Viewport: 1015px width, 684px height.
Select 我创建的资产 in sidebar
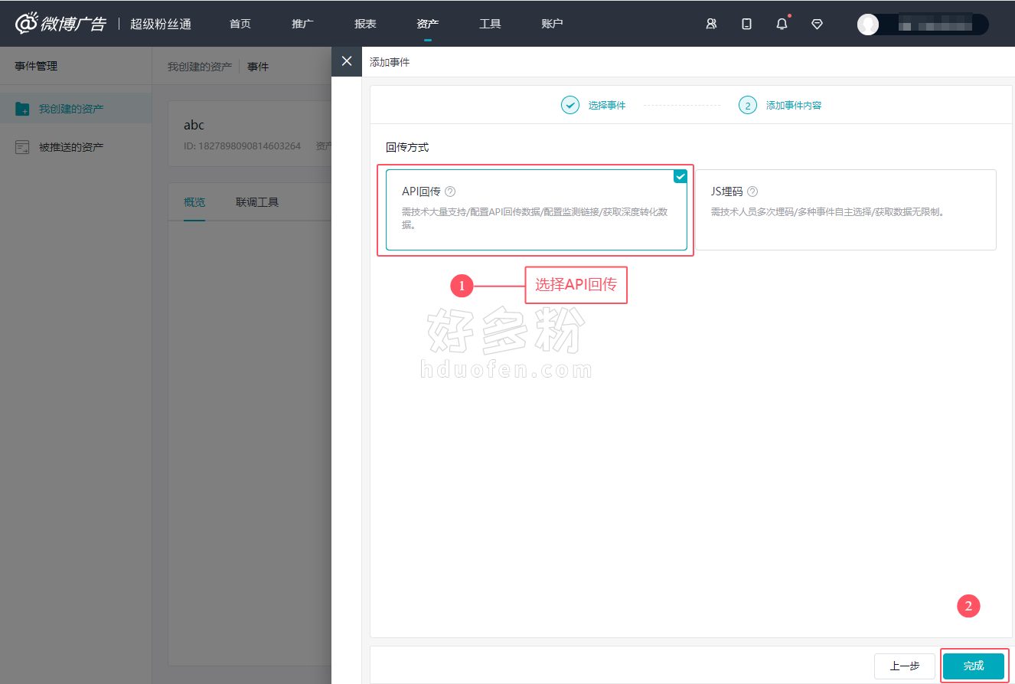[76, 109]
